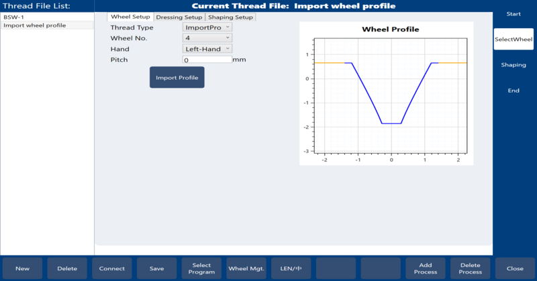Open Select Program

[201, 268]
